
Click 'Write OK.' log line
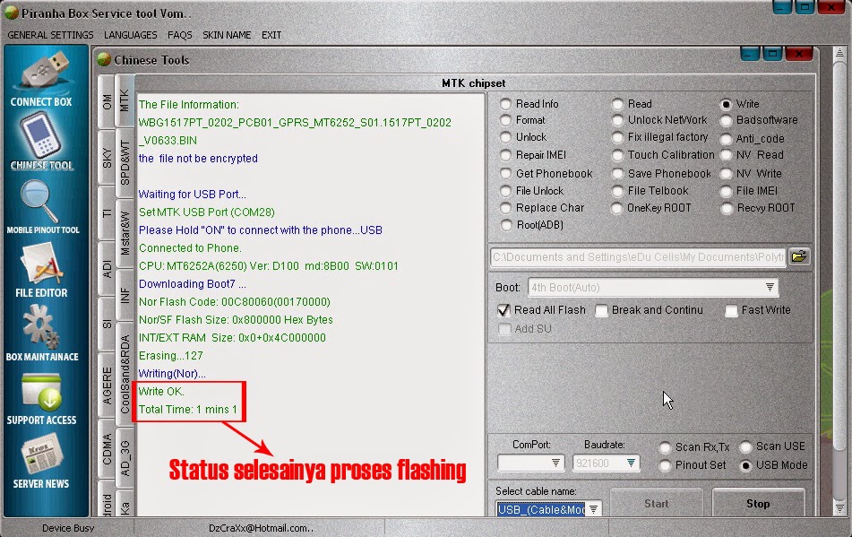click(x=161, y=392)
